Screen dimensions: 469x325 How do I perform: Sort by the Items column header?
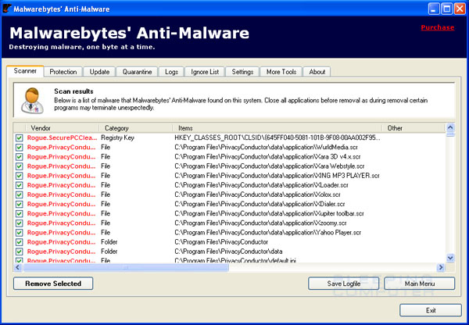point(277,128)
